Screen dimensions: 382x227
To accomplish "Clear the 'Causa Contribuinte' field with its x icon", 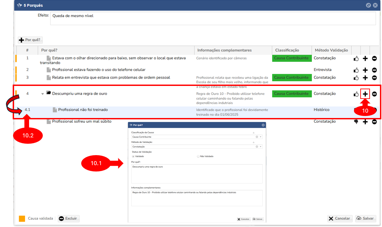I will (x=257, y=137).
